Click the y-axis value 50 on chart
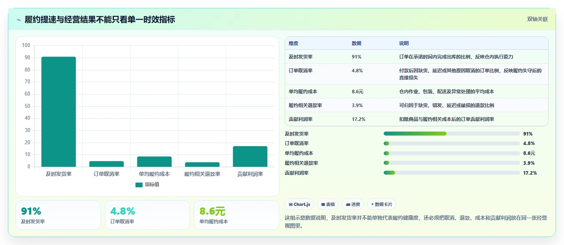This screenshot has width=564, height=245. 27,106
